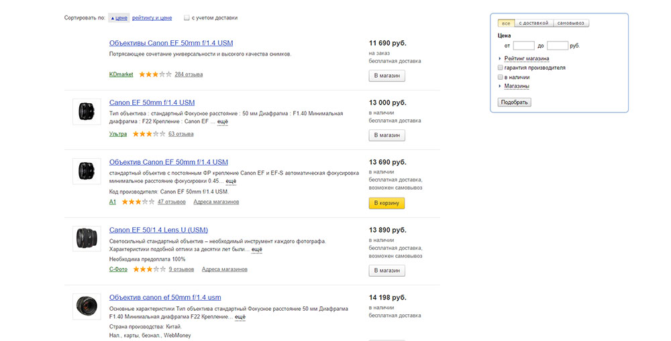The image size is (671, 341).
Task: Click the '11 690 руб.' price text
Action: [x=388, y=43]
